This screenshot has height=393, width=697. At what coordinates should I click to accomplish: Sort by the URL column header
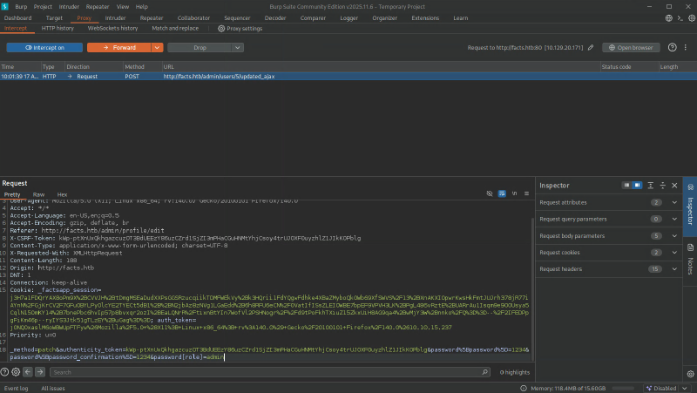pos(381,67)
